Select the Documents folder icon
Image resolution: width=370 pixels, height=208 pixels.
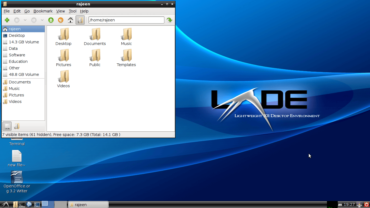tap(95, 37)
